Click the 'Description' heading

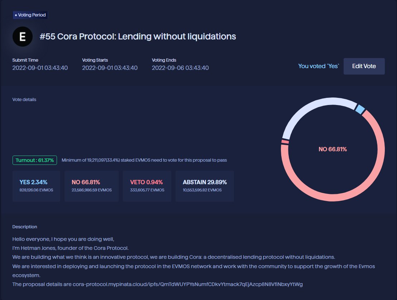[25, 227]
